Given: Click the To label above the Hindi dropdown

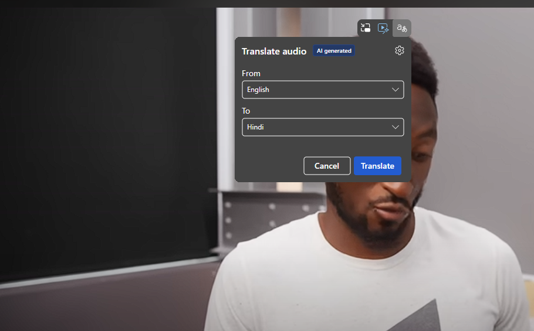Looking at the screenshot, I should click(x=246, y=111).
